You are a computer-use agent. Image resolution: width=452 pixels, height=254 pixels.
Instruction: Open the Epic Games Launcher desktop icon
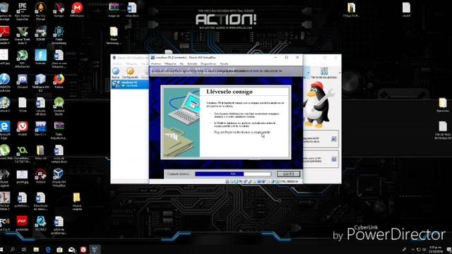pos(22,12)
